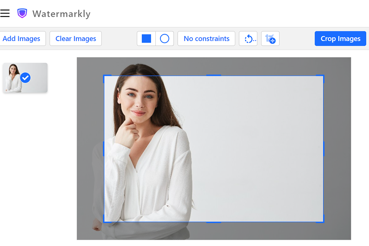Click the rotate image icon

click(248, 38)
